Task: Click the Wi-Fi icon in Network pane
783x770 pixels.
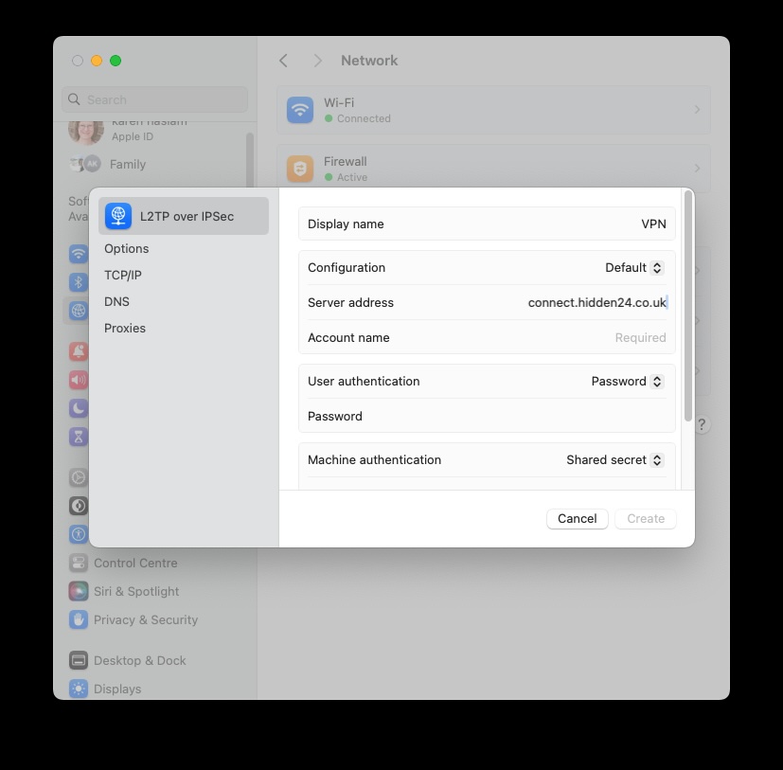Action: tap(300, 110)
